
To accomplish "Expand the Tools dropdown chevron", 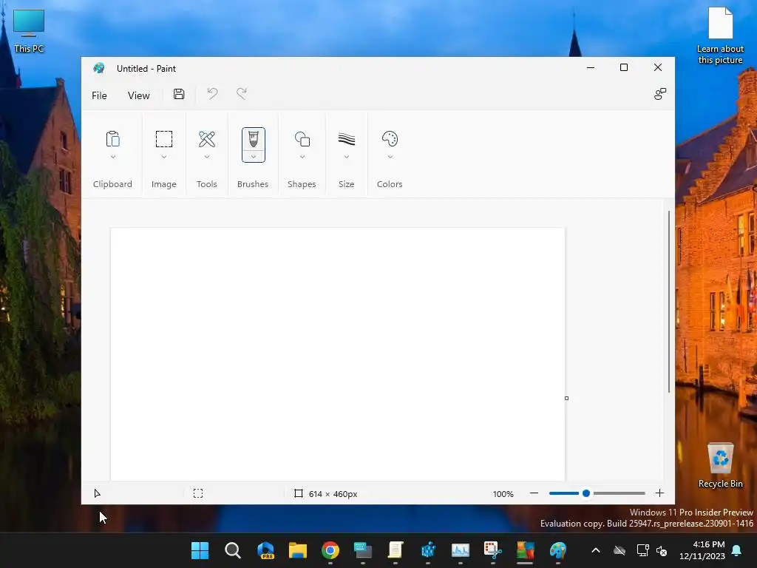I will 207,157.
